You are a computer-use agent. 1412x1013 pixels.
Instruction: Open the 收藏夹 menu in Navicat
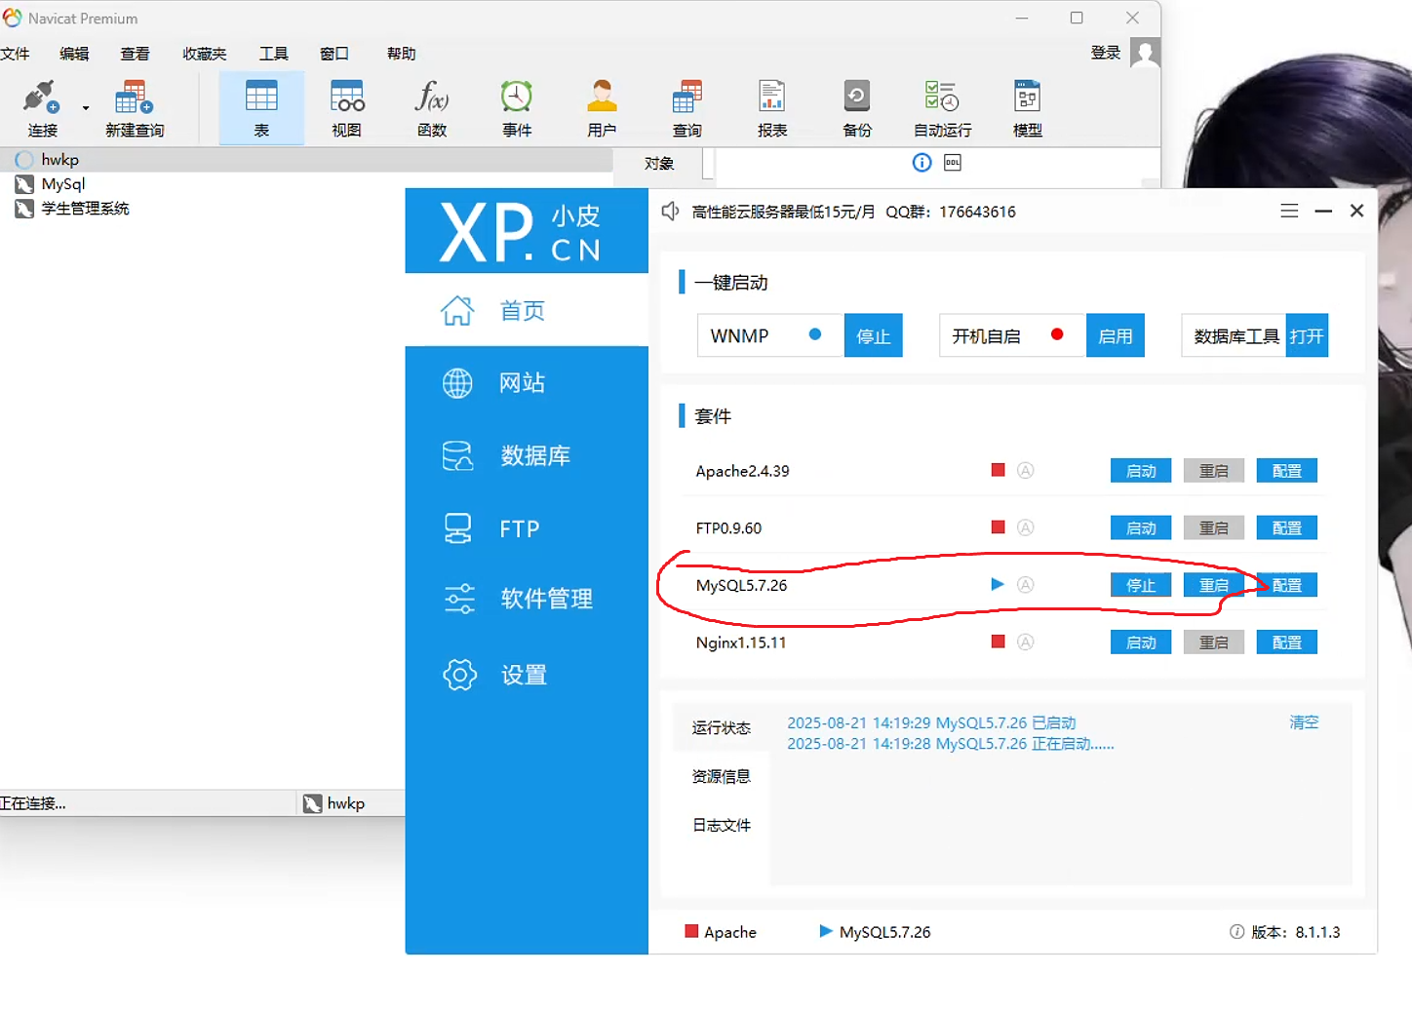(204, 54)
